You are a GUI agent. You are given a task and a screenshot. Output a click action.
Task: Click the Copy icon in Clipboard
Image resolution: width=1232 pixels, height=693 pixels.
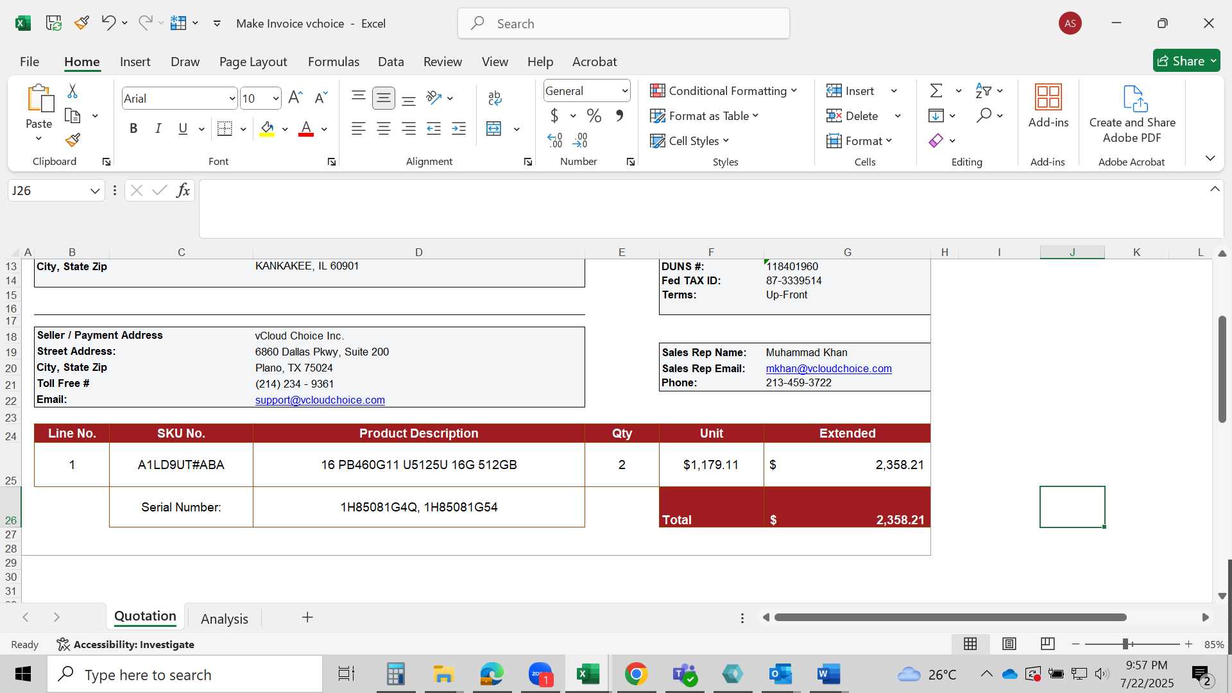(x=73, y=116)
